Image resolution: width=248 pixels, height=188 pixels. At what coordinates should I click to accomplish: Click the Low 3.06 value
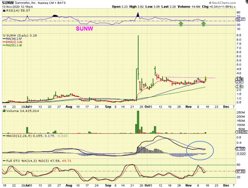tap(152, 7)
